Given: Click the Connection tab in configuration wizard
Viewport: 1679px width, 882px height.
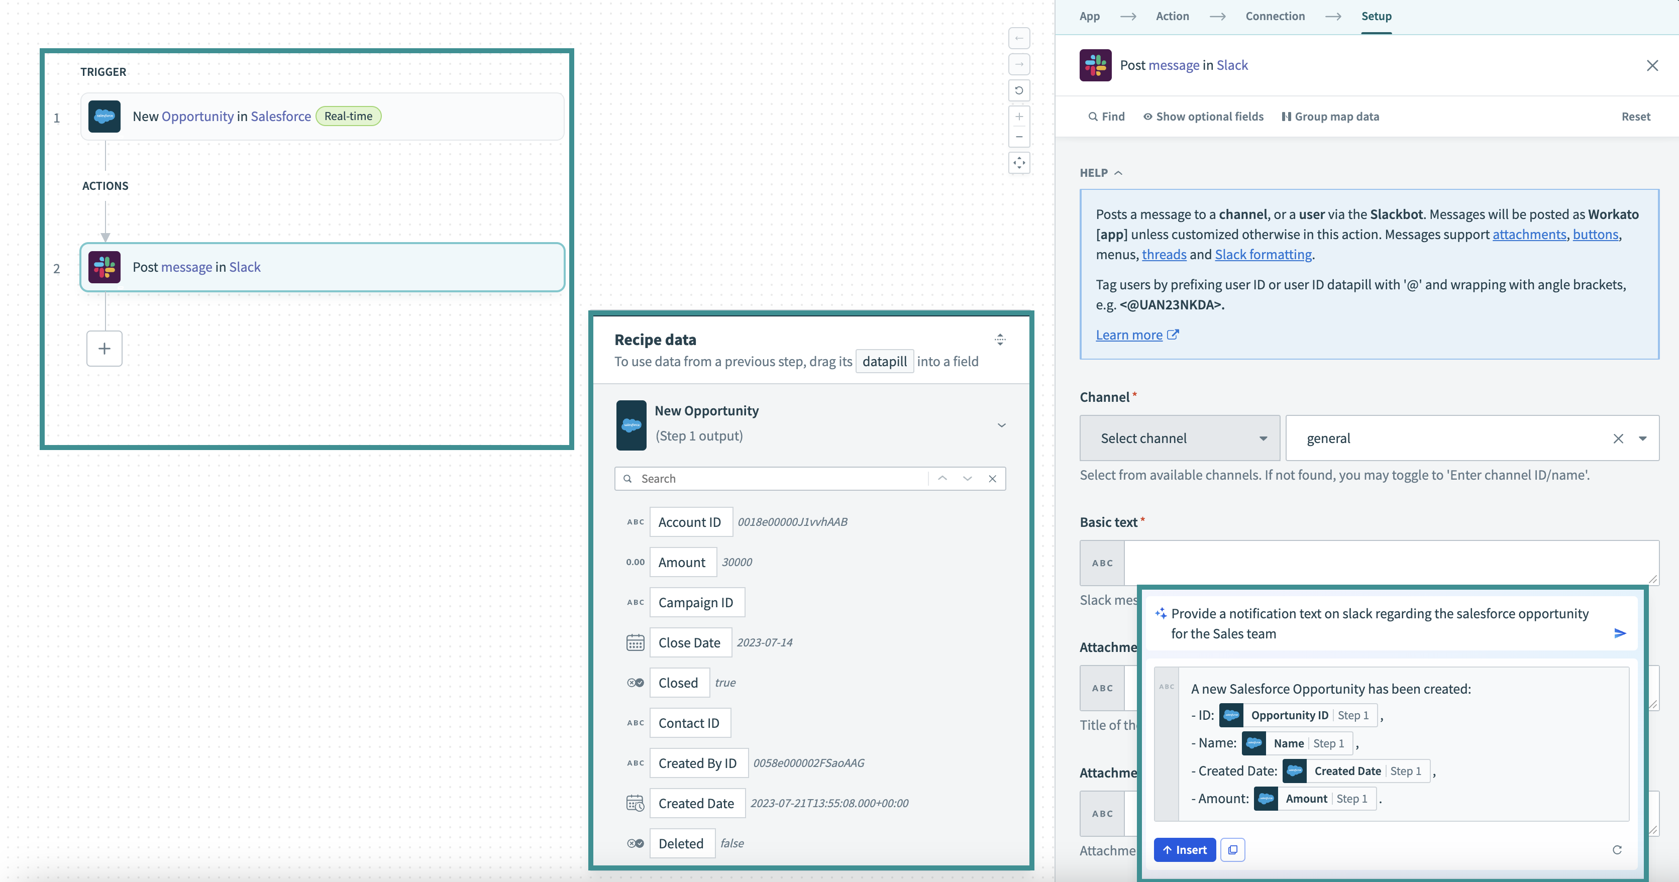Looking at the screenshot, I should [x=1275, y=16].
